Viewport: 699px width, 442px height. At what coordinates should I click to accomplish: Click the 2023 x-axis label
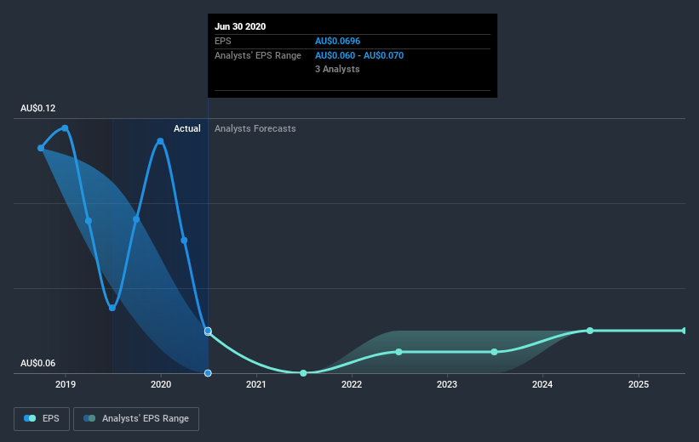447,384
